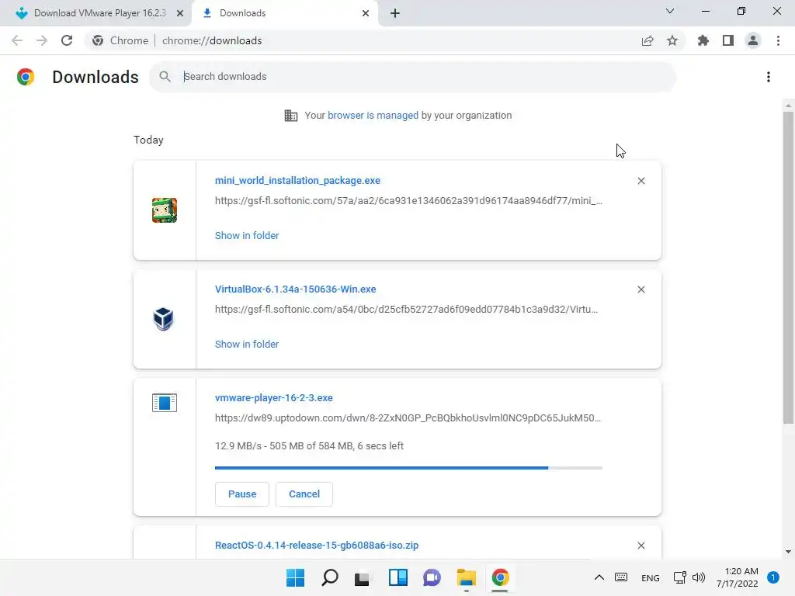Screen dimensions: 795x596
Task: Click the uptodown vmware source URL
Action: pos(408,418)
